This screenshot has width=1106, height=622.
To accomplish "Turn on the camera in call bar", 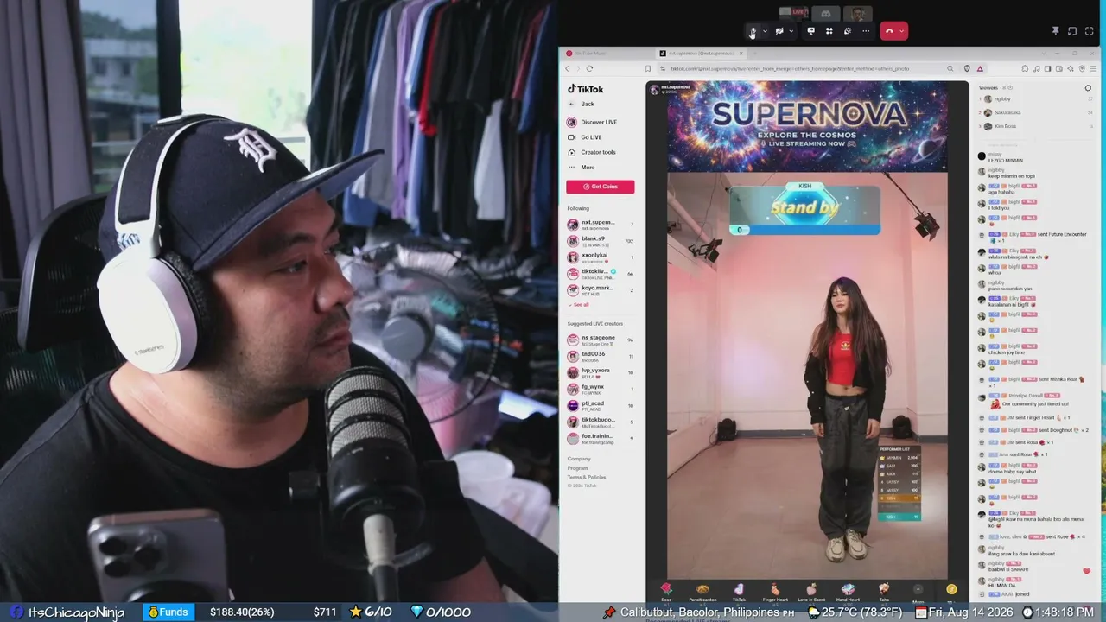I will click(x=779, y=31).
